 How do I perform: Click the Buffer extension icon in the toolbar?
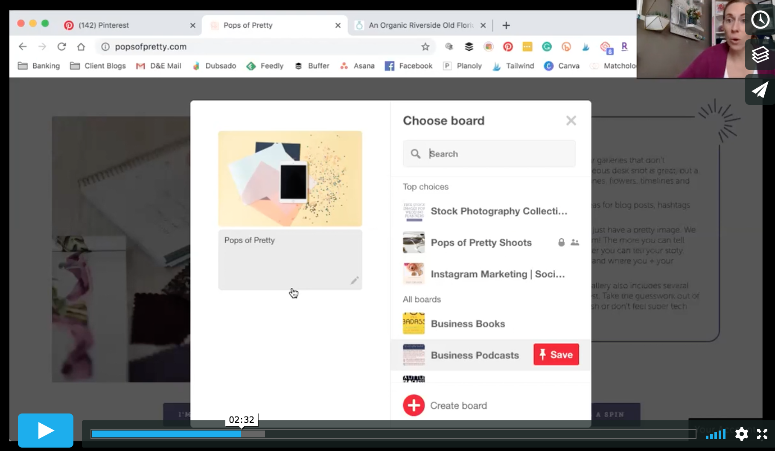pos(469,46)
